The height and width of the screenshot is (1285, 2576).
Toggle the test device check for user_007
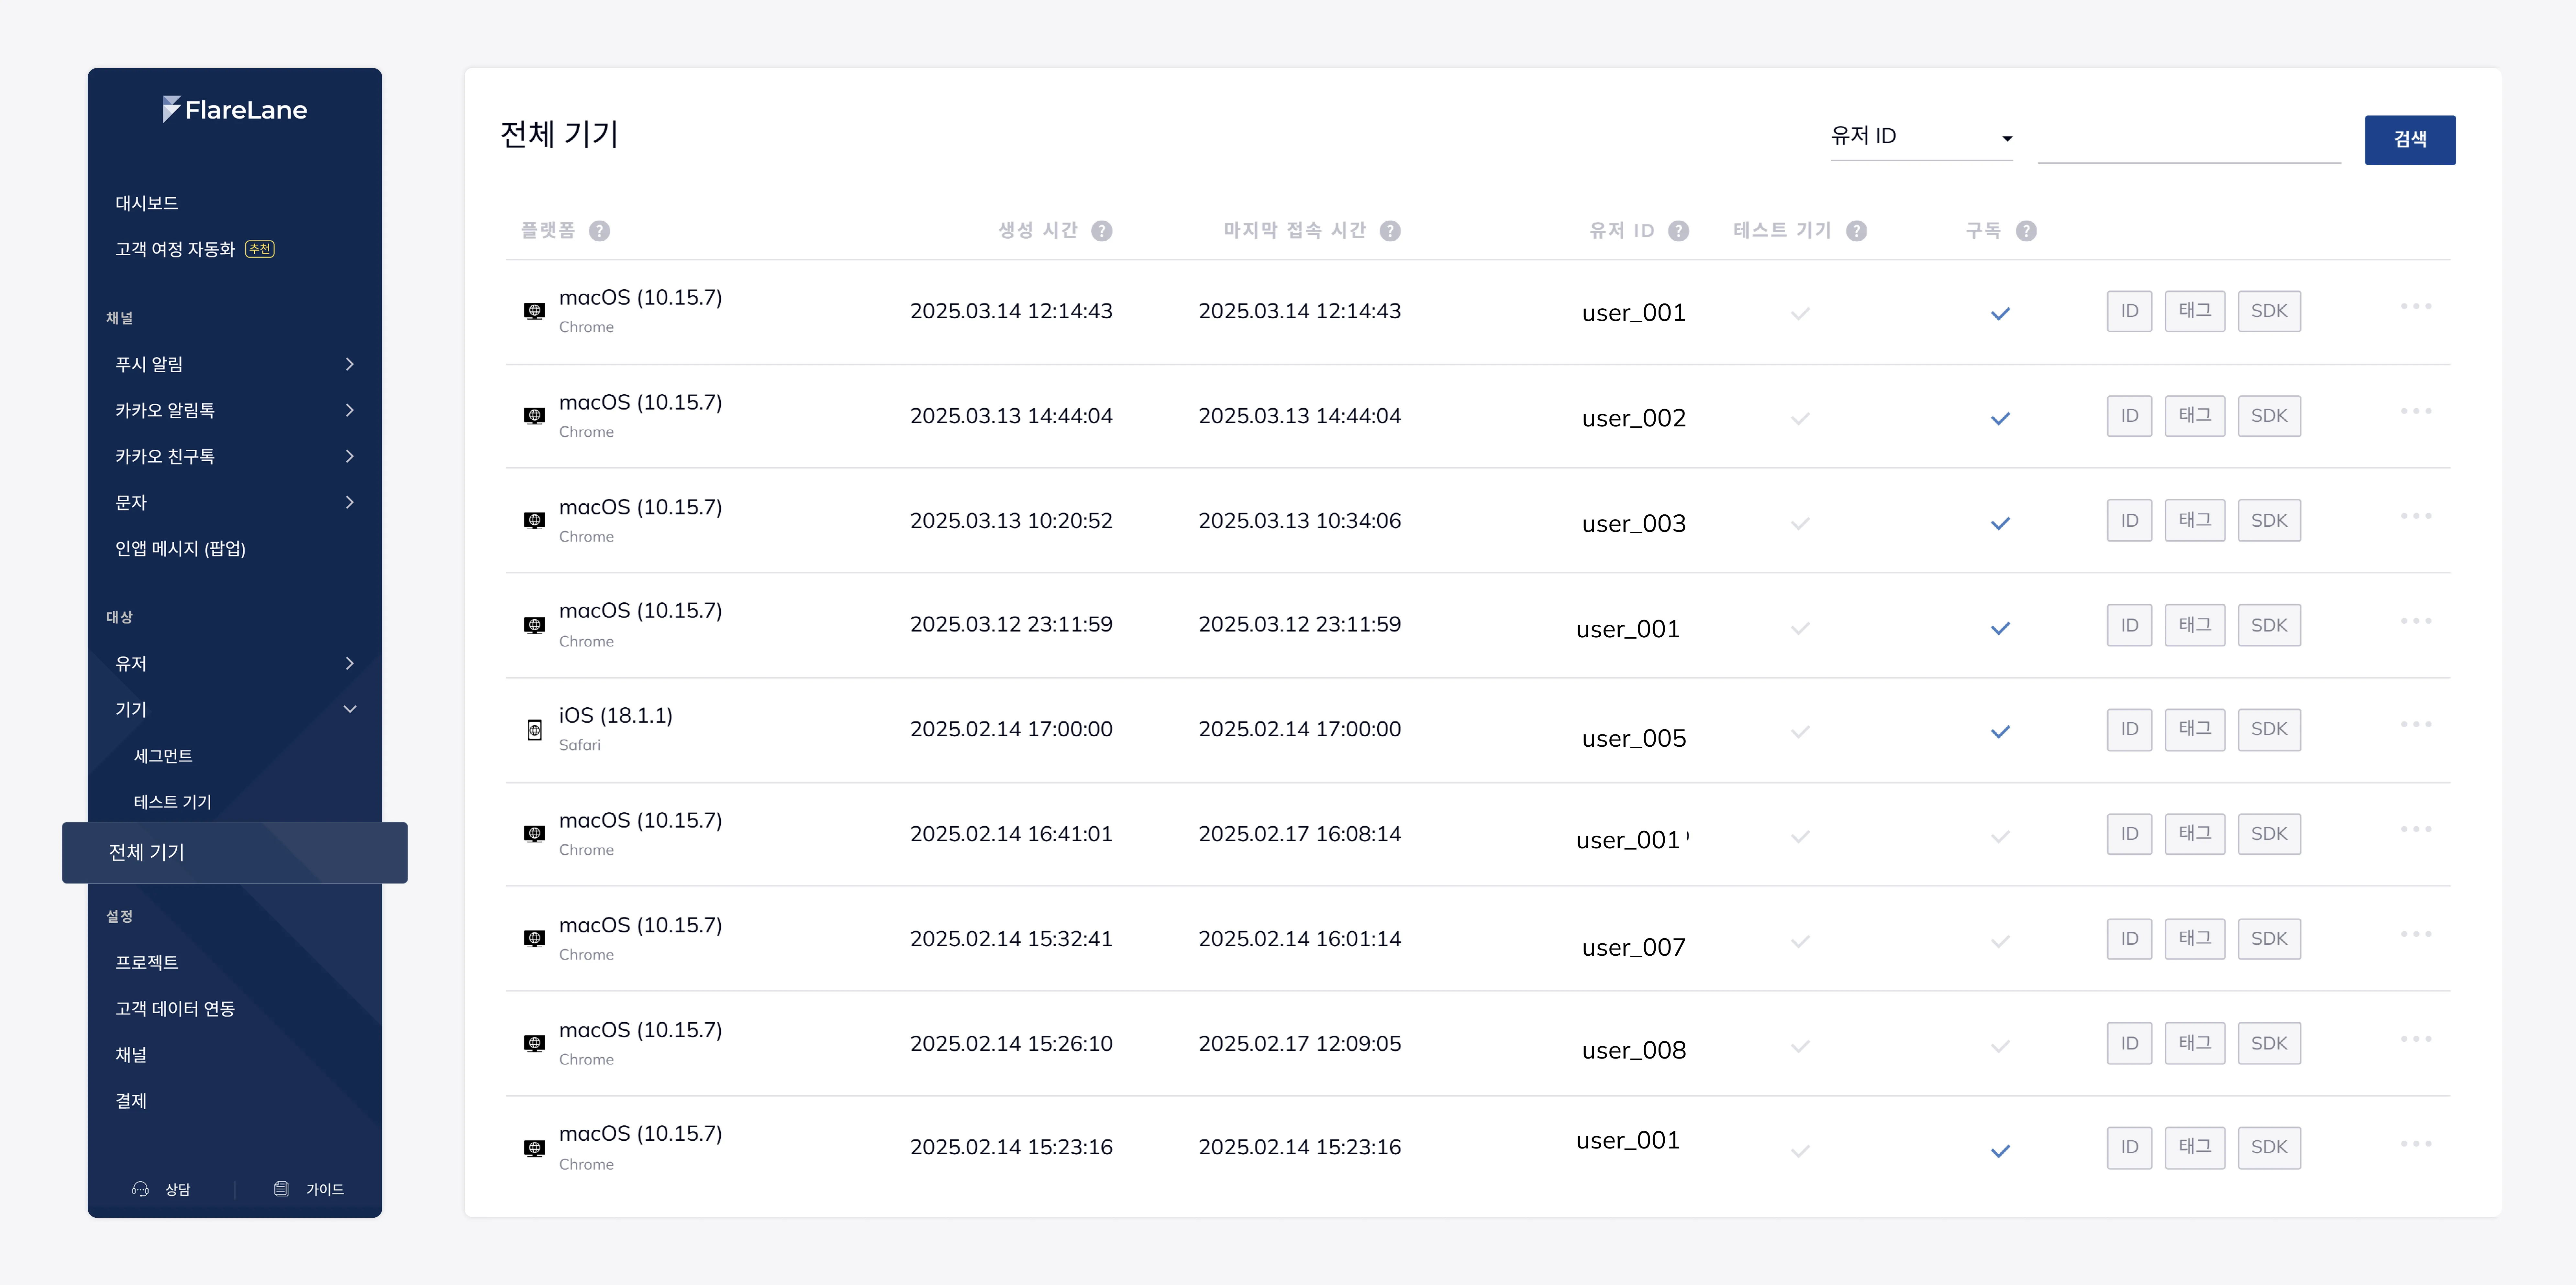[x=1800, y=942]
